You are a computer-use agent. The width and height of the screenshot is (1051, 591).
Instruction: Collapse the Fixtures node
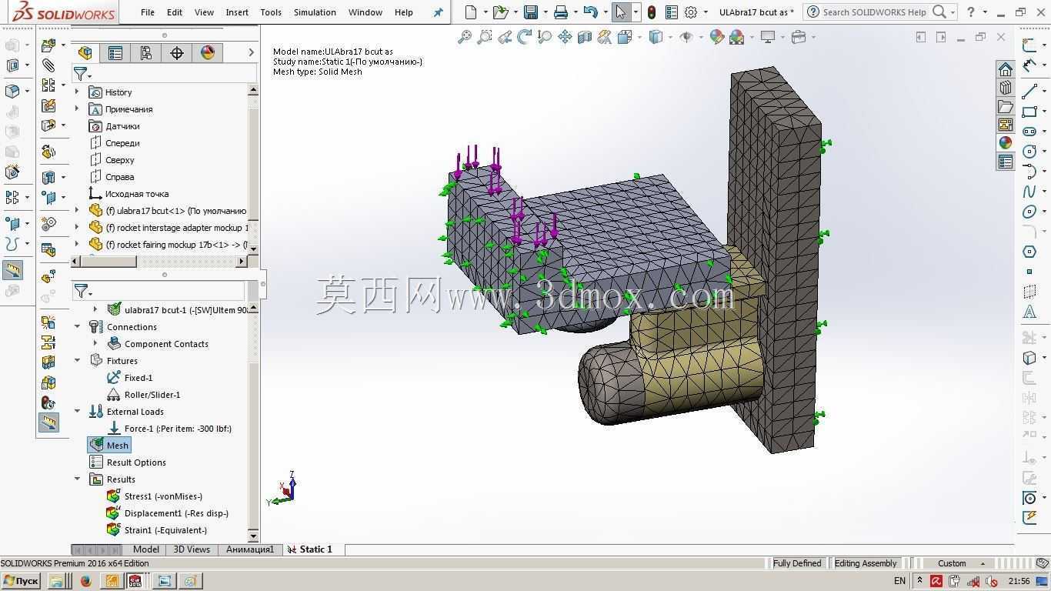(77, 361)
